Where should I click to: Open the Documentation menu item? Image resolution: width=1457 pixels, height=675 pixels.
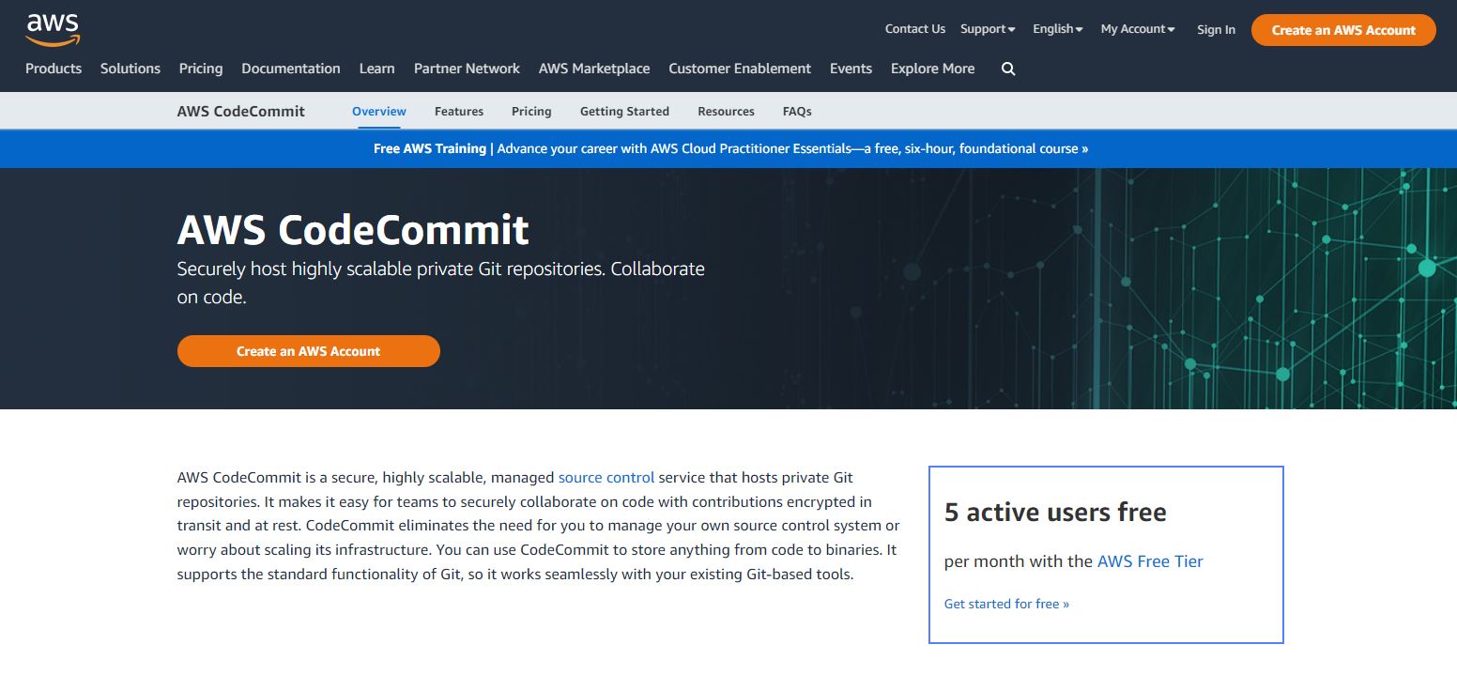pos(291,69)
